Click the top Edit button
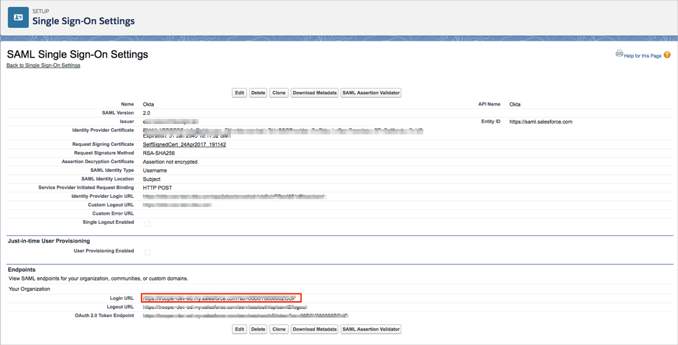The width and height of the screenshot is (678, 345). (239, 93)
